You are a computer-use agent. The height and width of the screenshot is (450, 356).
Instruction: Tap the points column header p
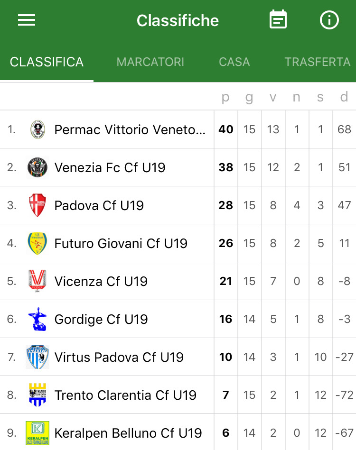tap(225, 98)
